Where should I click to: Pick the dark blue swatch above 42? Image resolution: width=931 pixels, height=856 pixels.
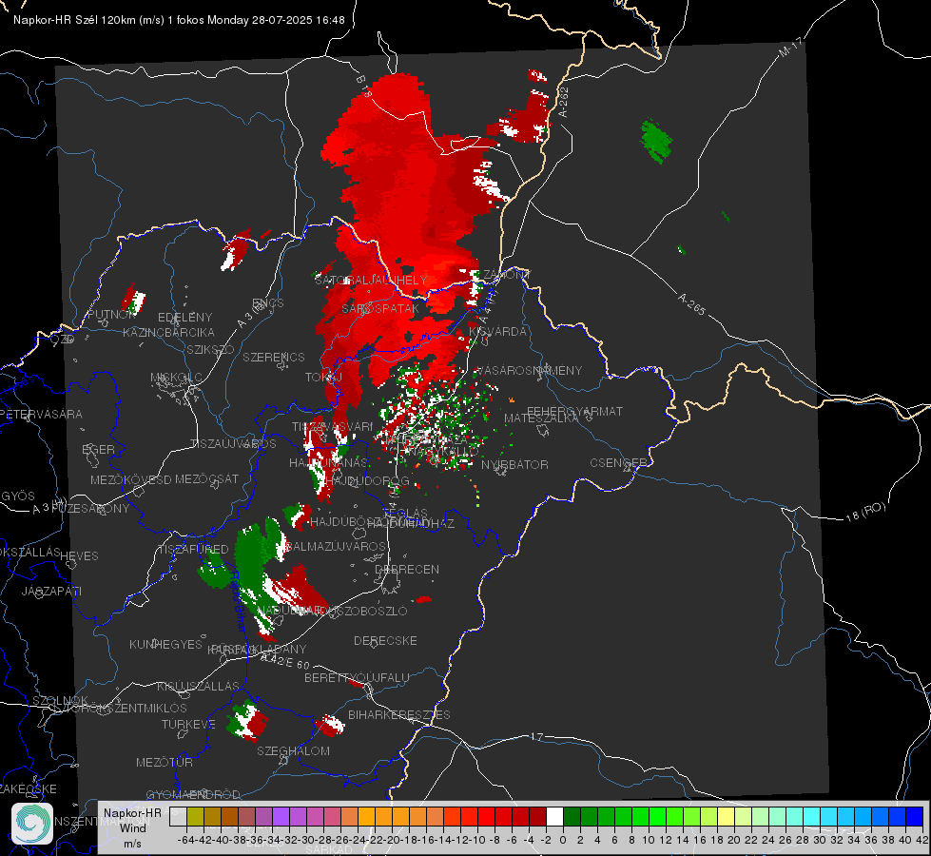(x=915, y=816)
